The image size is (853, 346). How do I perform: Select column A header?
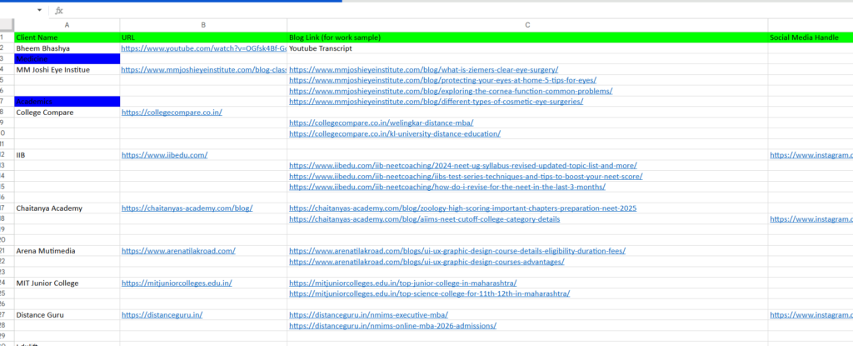[x=67, y=25]
